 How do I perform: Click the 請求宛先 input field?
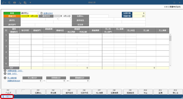101,19
